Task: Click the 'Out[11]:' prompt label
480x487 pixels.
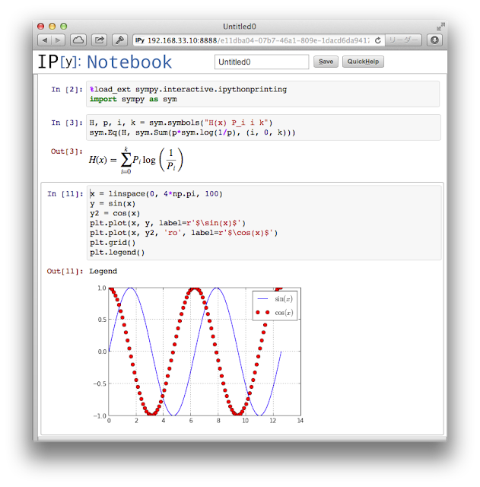Action: tap(65, 271)
